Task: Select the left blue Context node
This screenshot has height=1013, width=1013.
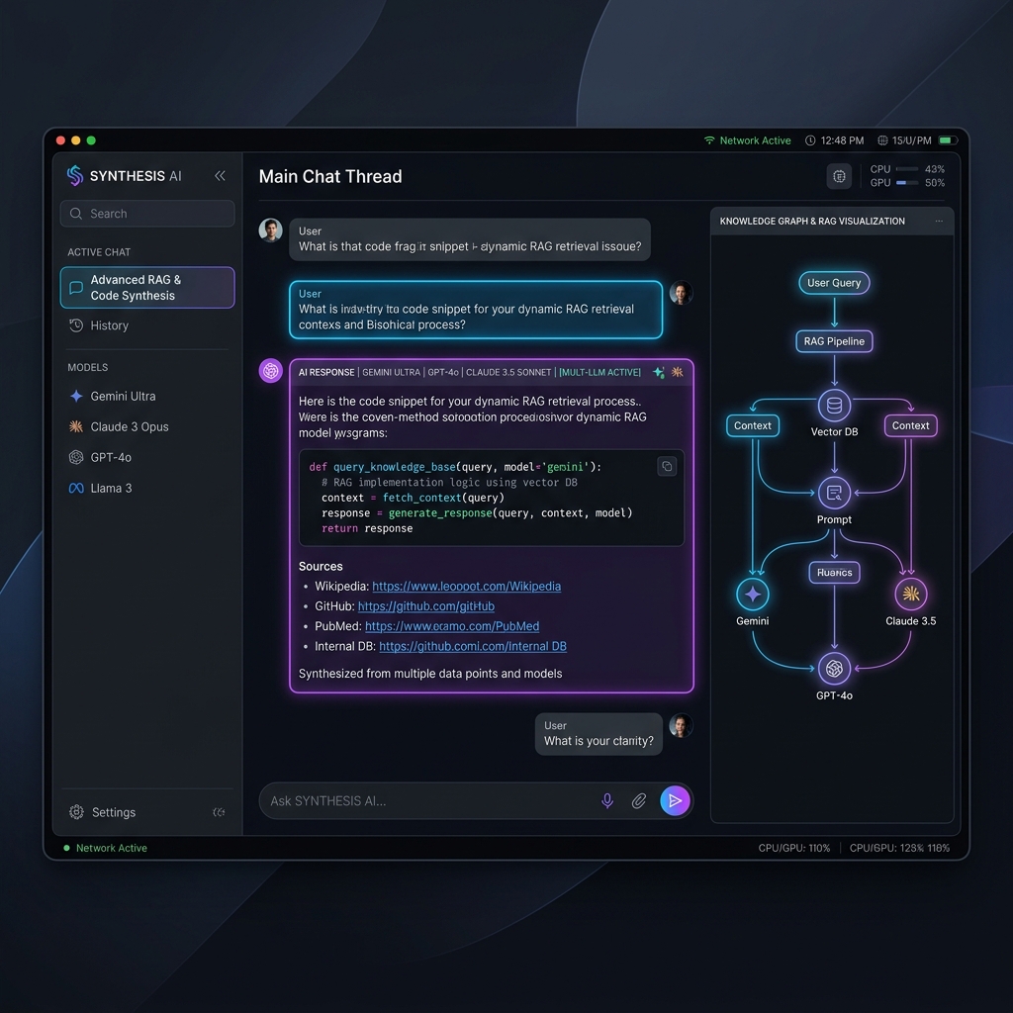Action: point(753,425)
